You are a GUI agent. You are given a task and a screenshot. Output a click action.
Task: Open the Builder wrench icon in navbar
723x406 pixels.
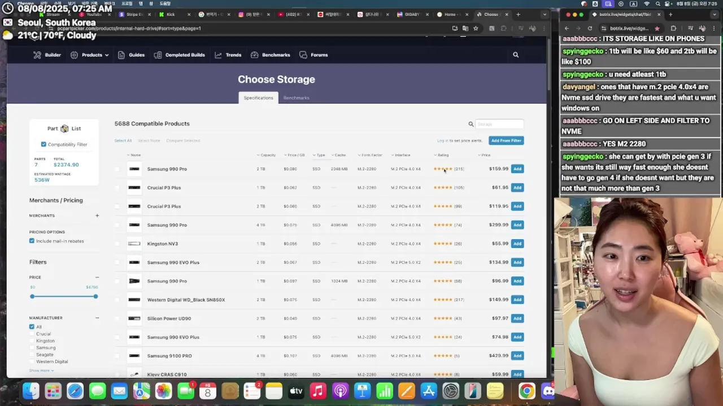[x=37, y=55]
